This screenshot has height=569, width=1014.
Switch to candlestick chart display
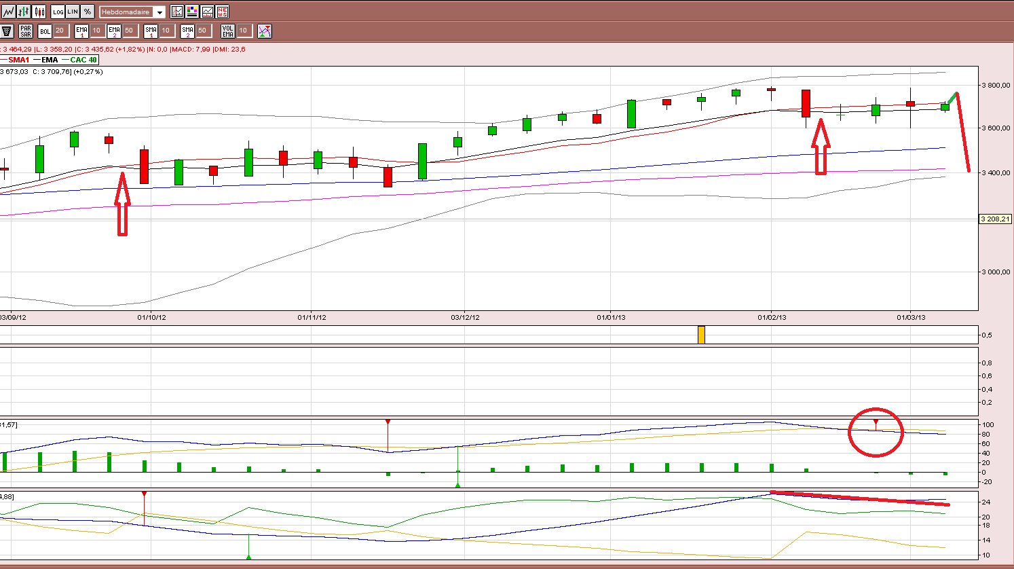point(39,12)
